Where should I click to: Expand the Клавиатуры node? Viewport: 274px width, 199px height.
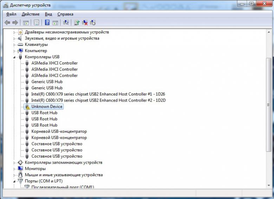(14, 45)
